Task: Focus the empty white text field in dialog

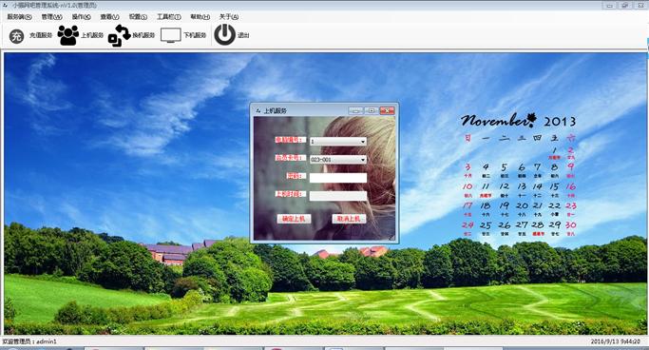Action: pyautogui.click(x=338, y=178)
